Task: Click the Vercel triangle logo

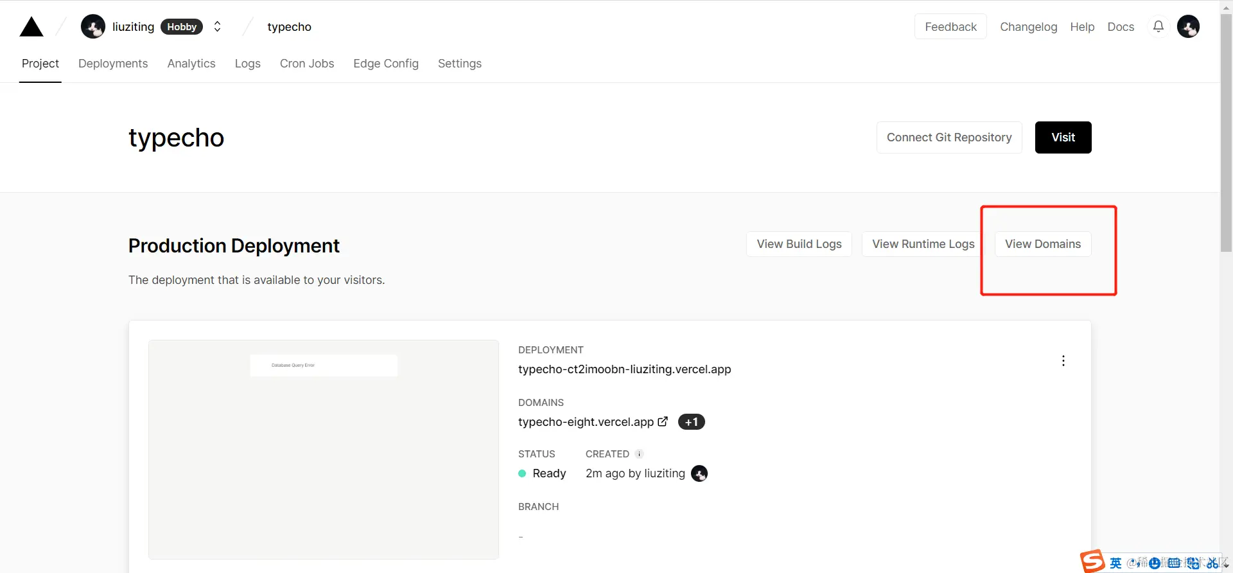Action: click(31, 27)
